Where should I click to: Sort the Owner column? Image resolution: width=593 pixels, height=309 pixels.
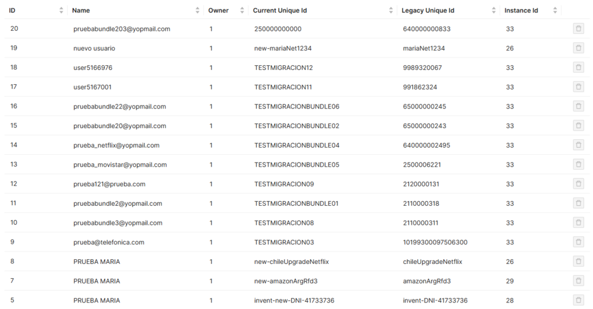242,11
